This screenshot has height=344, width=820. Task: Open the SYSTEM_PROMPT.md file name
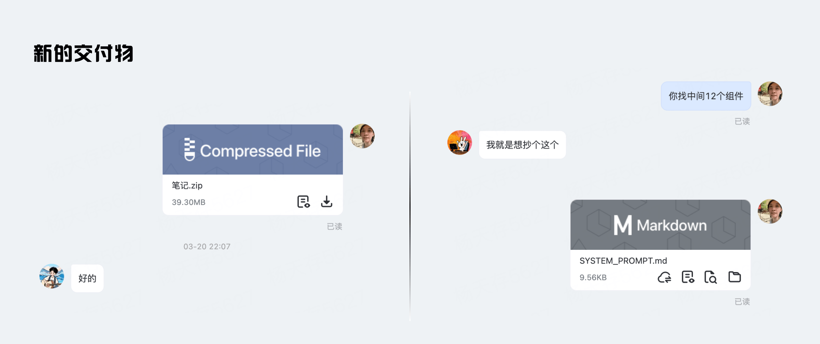(x=623, y=261)
